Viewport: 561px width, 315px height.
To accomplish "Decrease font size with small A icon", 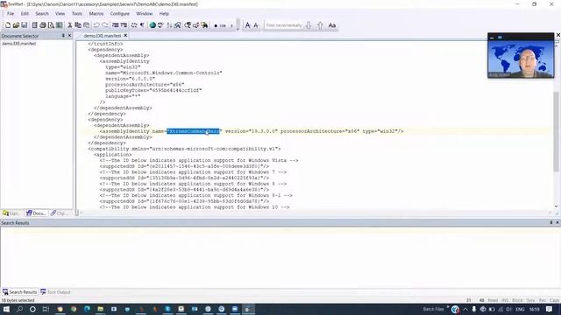I will pyautogui.click(x=256, y=25).
